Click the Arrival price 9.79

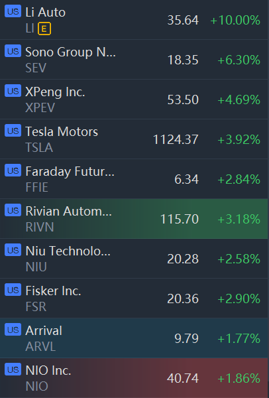point(186,338)
